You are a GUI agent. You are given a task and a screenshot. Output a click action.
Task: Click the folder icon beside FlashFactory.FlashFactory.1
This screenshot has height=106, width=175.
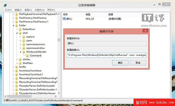[17, 22]
